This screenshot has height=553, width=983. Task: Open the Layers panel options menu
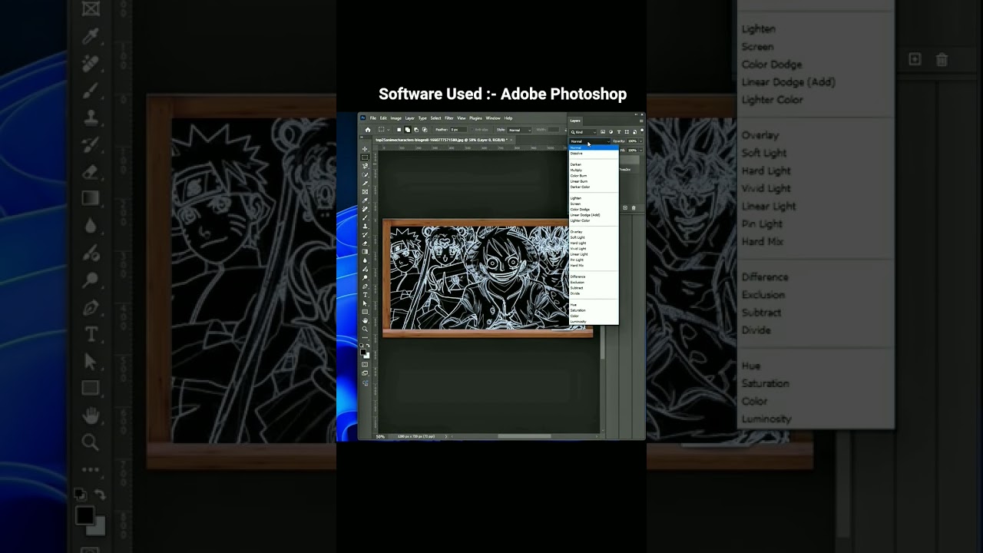coord(641,121)
